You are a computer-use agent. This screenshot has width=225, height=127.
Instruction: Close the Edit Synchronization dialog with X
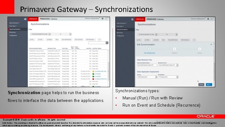pyautogui.click(x=211, y=45)
